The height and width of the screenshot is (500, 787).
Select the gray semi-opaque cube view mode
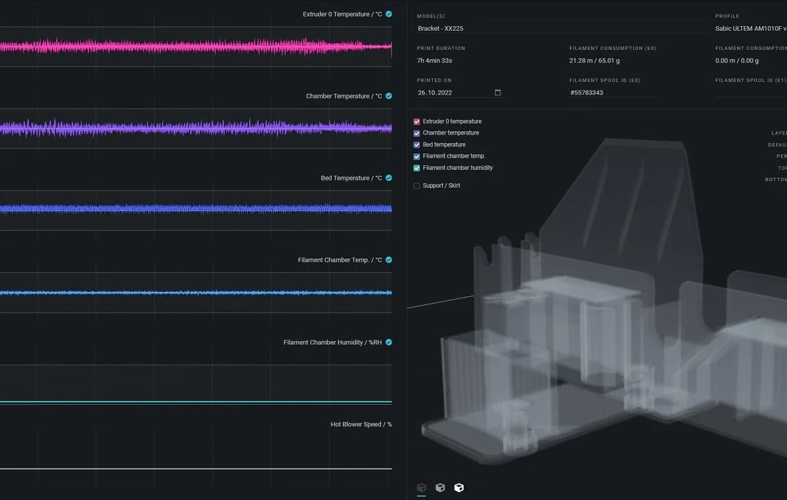click(x=440, y=488)
